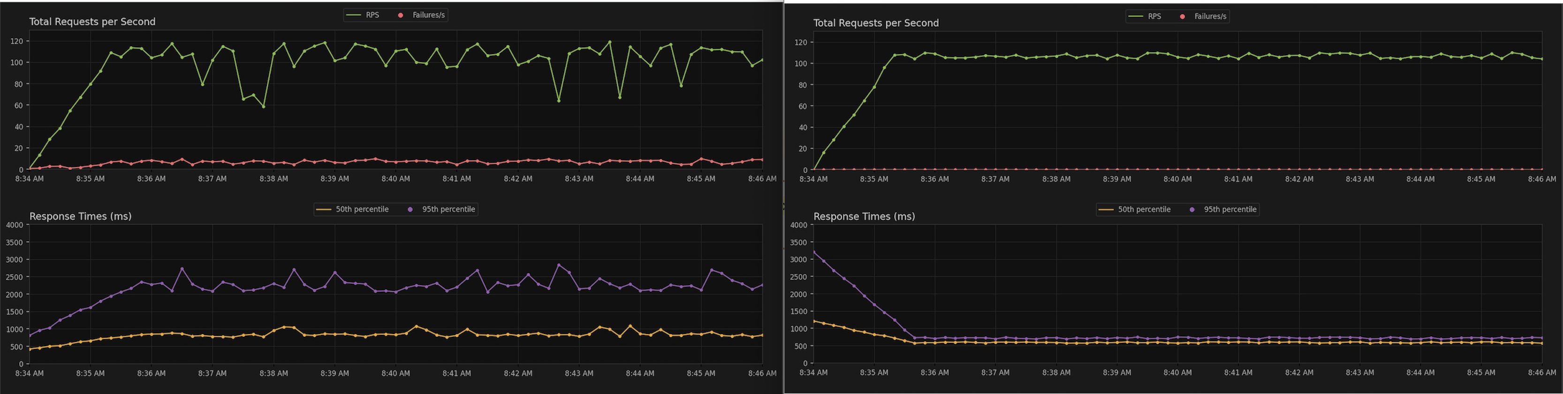
Task: Hide 50th percentile line in right response chart
Action: 1135,210
